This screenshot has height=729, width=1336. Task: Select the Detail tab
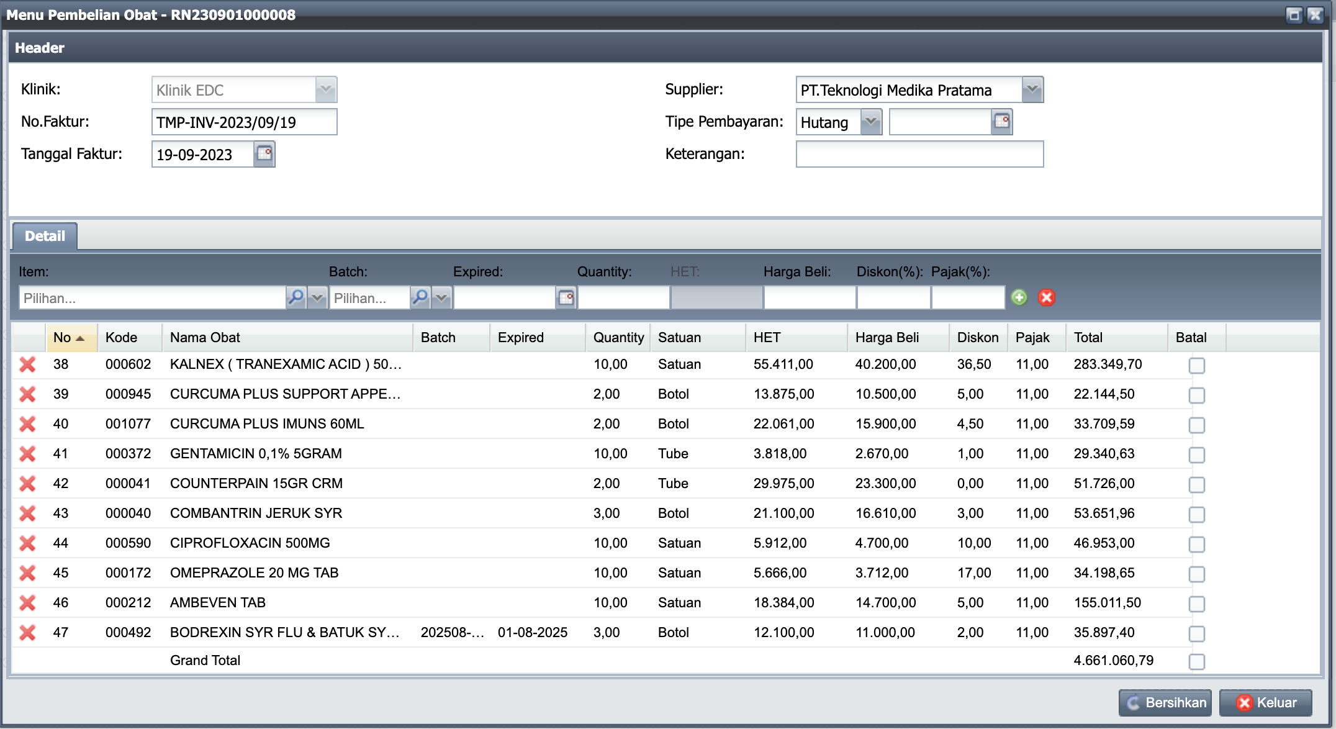45,236
